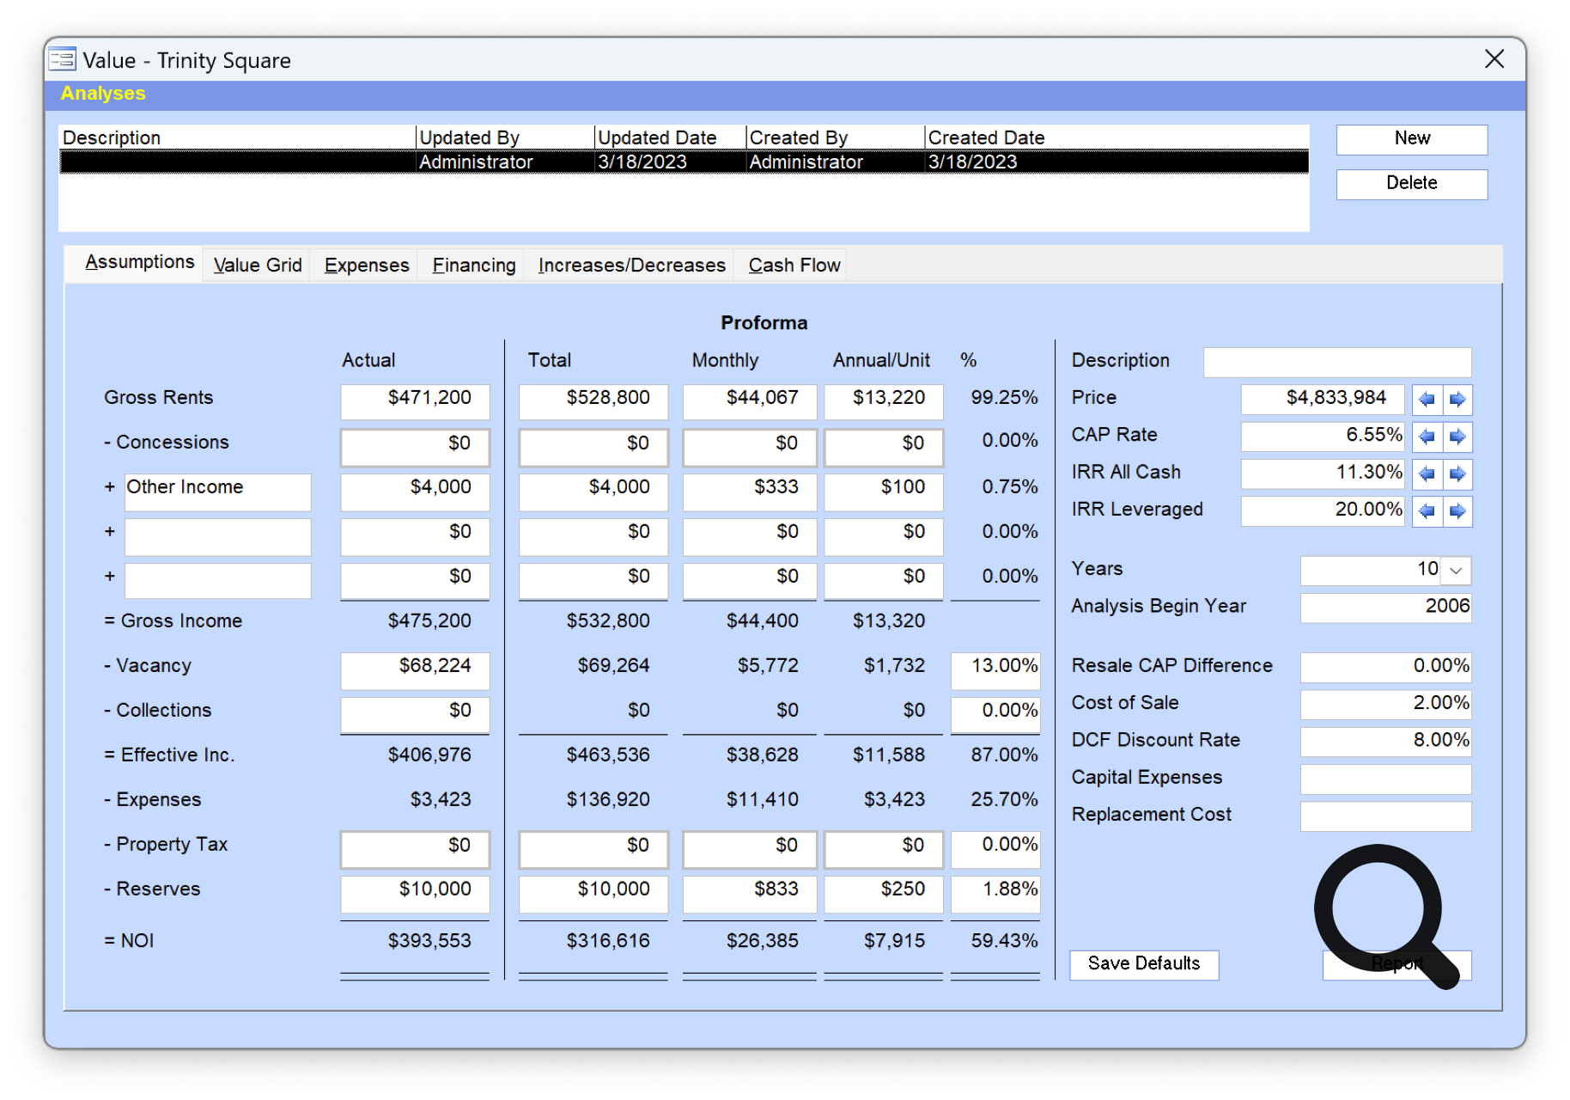The image size is (1570, 1100).
Task: Click the Resale CAP Difference field
Action: [x=1385, y=667]
